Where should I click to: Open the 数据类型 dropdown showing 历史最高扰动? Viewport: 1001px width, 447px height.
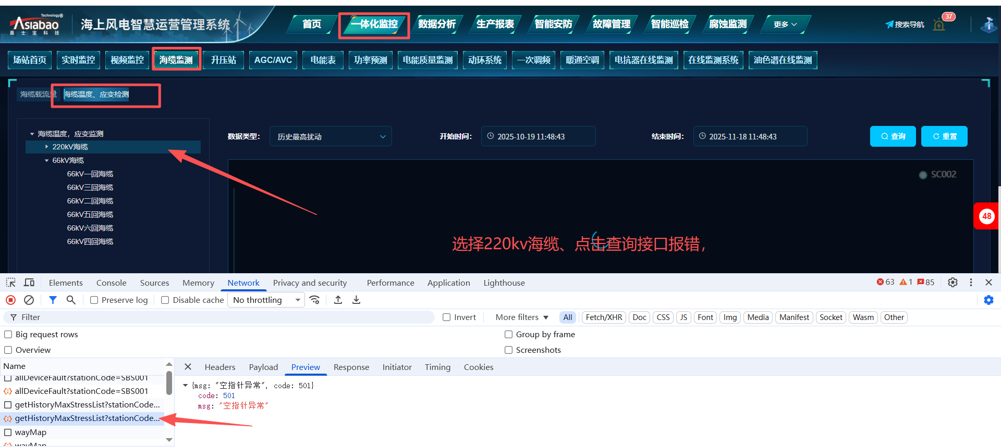(x=331, y=136)
